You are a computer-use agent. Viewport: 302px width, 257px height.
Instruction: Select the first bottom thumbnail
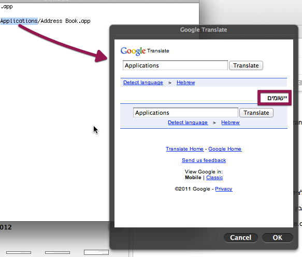point(19,252)
